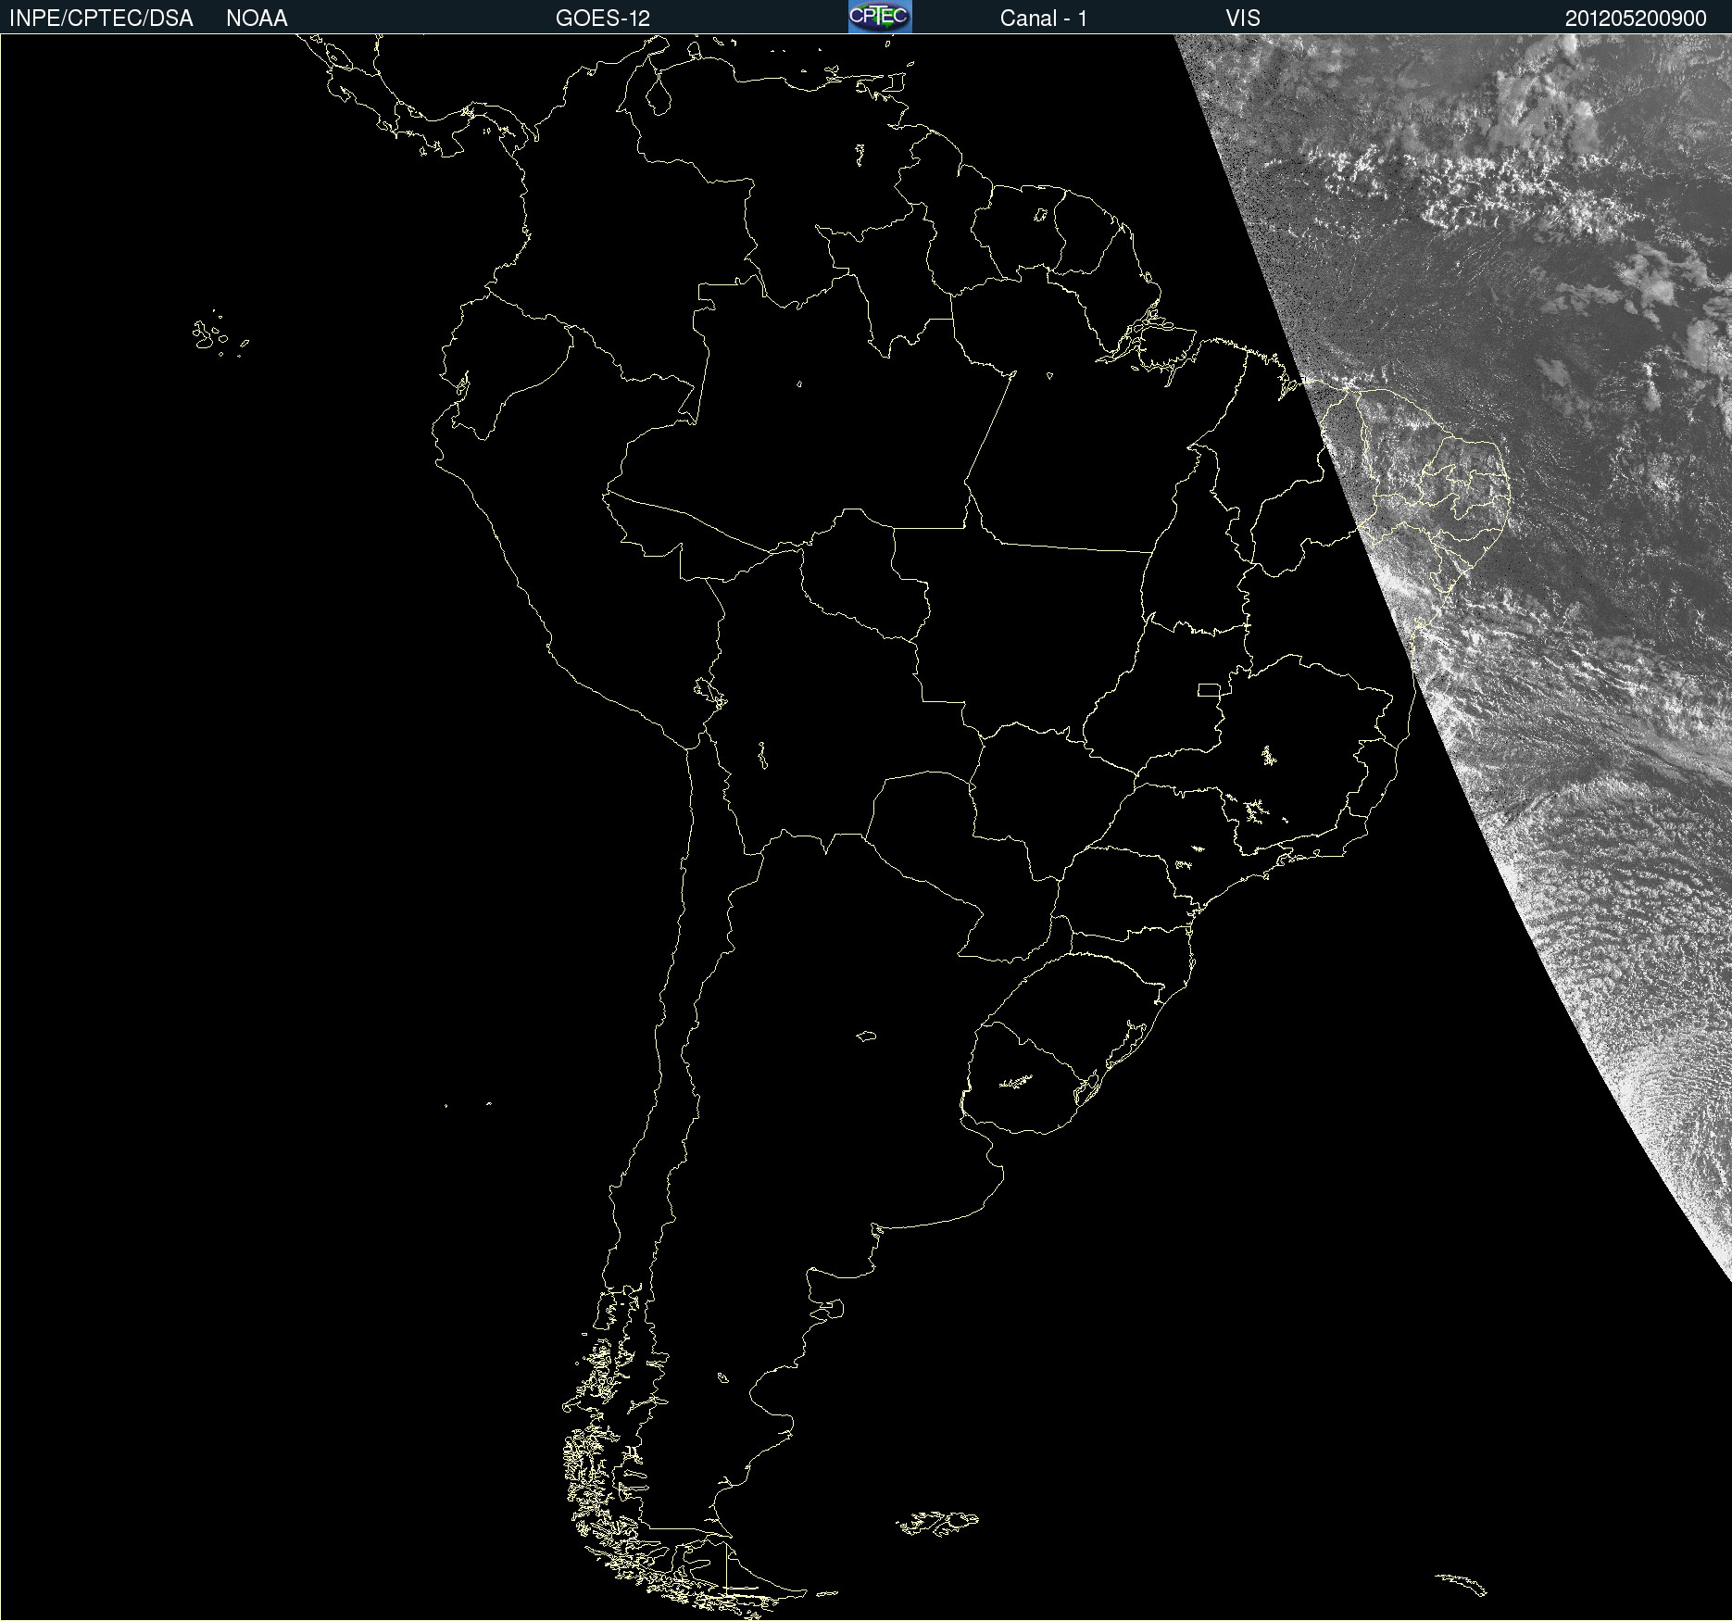Click the 201205200900 timestamp
1732x1621 pixels.
pyautogui.click(x=1636, y=19)
